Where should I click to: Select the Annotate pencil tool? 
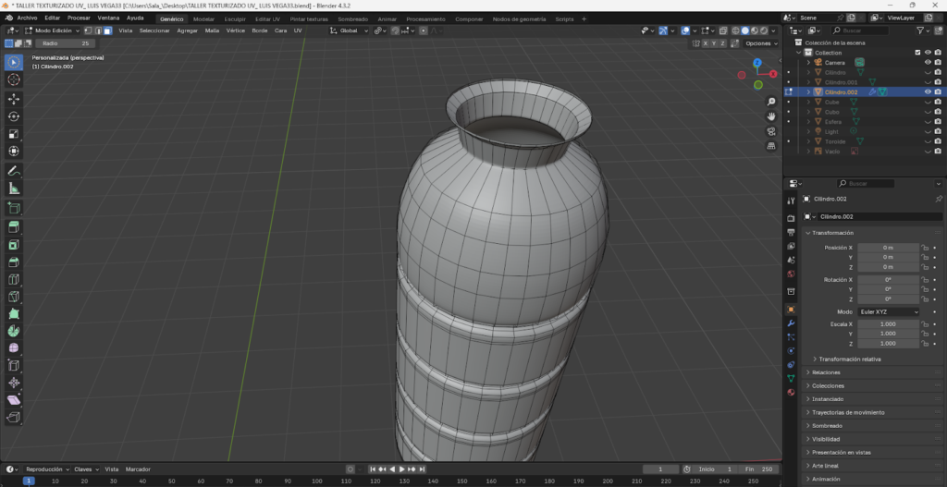[x=14, y=171]
